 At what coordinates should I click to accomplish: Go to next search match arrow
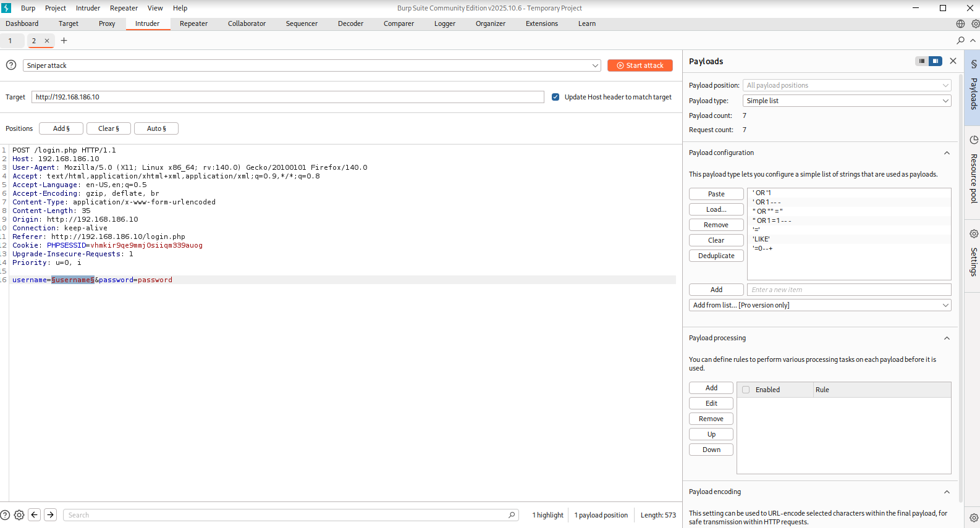[51, 515]
